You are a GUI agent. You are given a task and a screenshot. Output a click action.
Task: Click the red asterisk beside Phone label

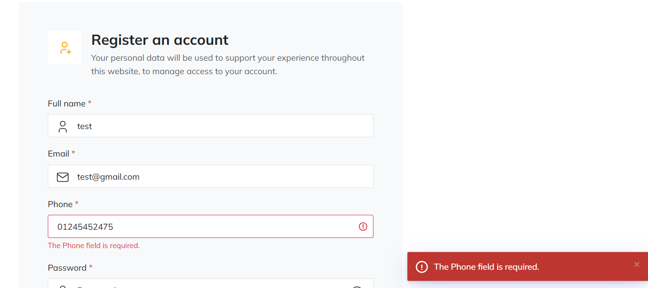coord(77,203)
